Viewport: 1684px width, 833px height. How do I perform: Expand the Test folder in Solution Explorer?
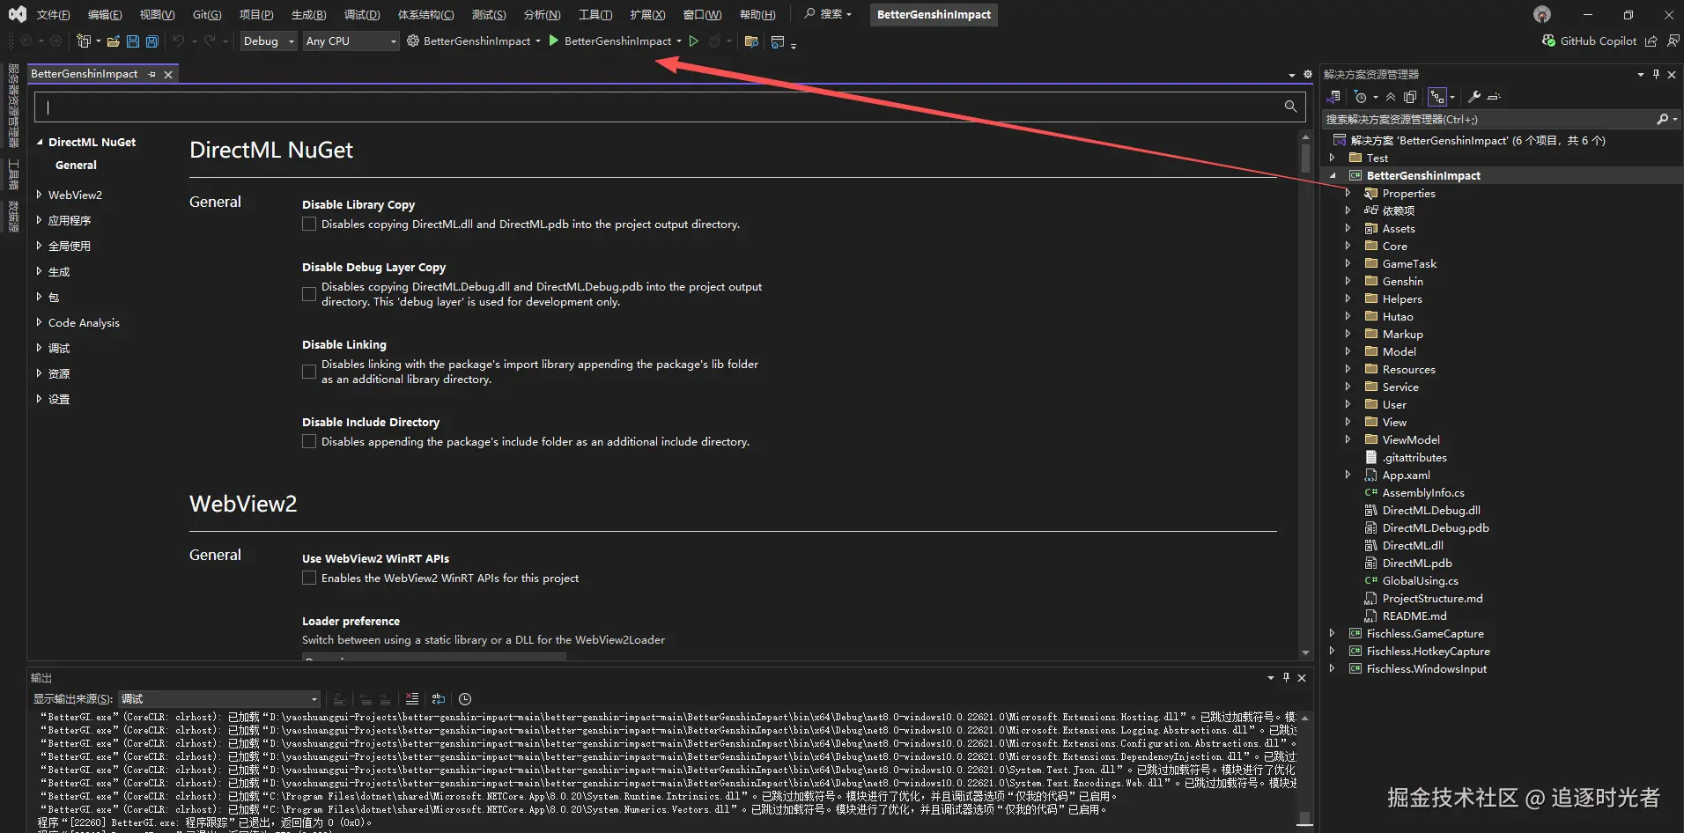pyautogui.click(x=1332, y=158)
